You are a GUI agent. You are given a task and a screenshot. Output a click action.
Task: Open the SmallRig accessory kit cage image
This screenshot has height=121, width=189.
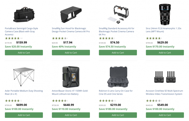(118, 15)
